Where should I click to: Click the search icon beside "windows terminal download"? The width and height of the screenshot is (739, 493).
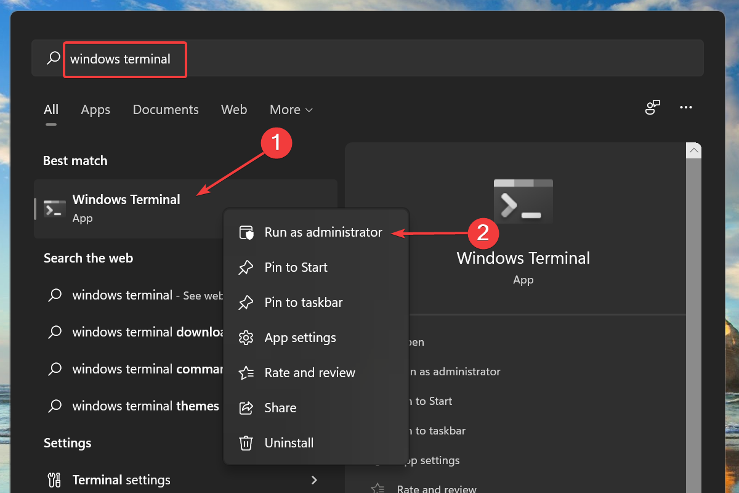[55, 332]
